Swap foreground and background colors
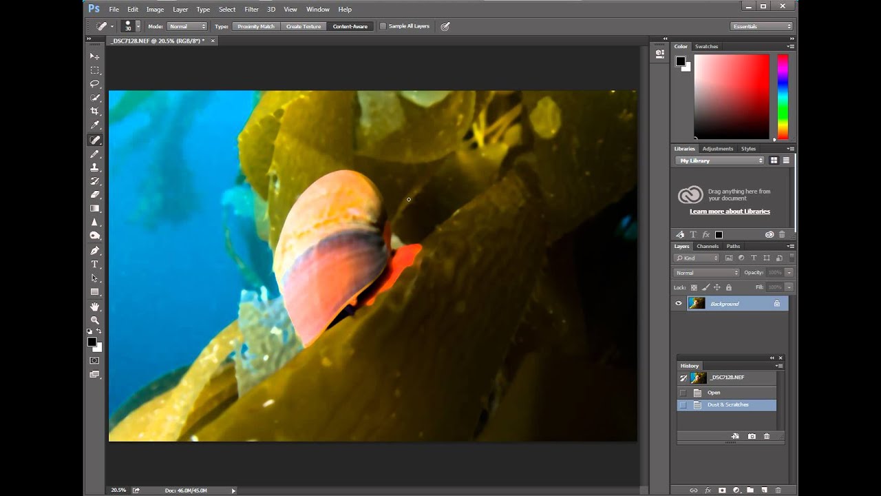 (x=99, y=331)
